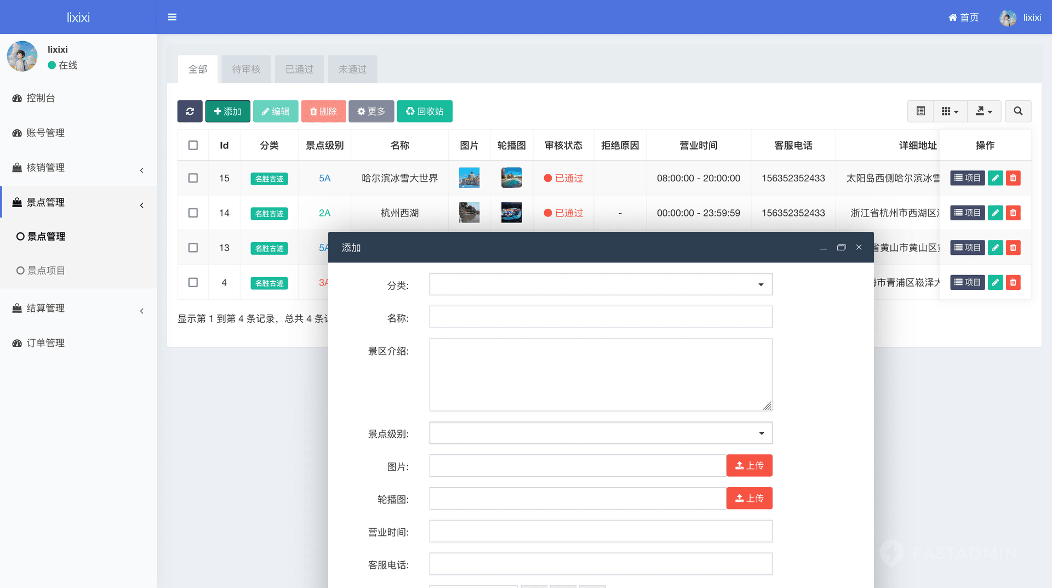Switch to the 待审核 tab
The width and height of the screenshot is (1052, 588).
pos(246,69)
